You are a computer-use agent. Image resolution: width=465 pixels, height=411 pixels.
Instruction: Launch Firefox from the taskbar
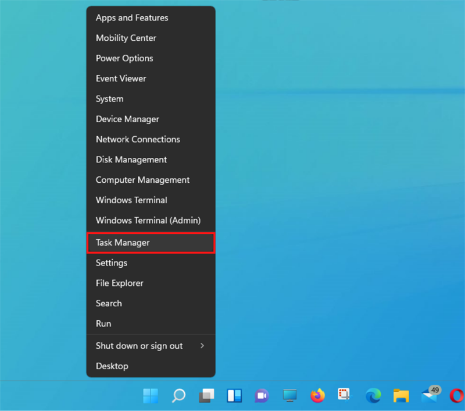coord(317,395)
